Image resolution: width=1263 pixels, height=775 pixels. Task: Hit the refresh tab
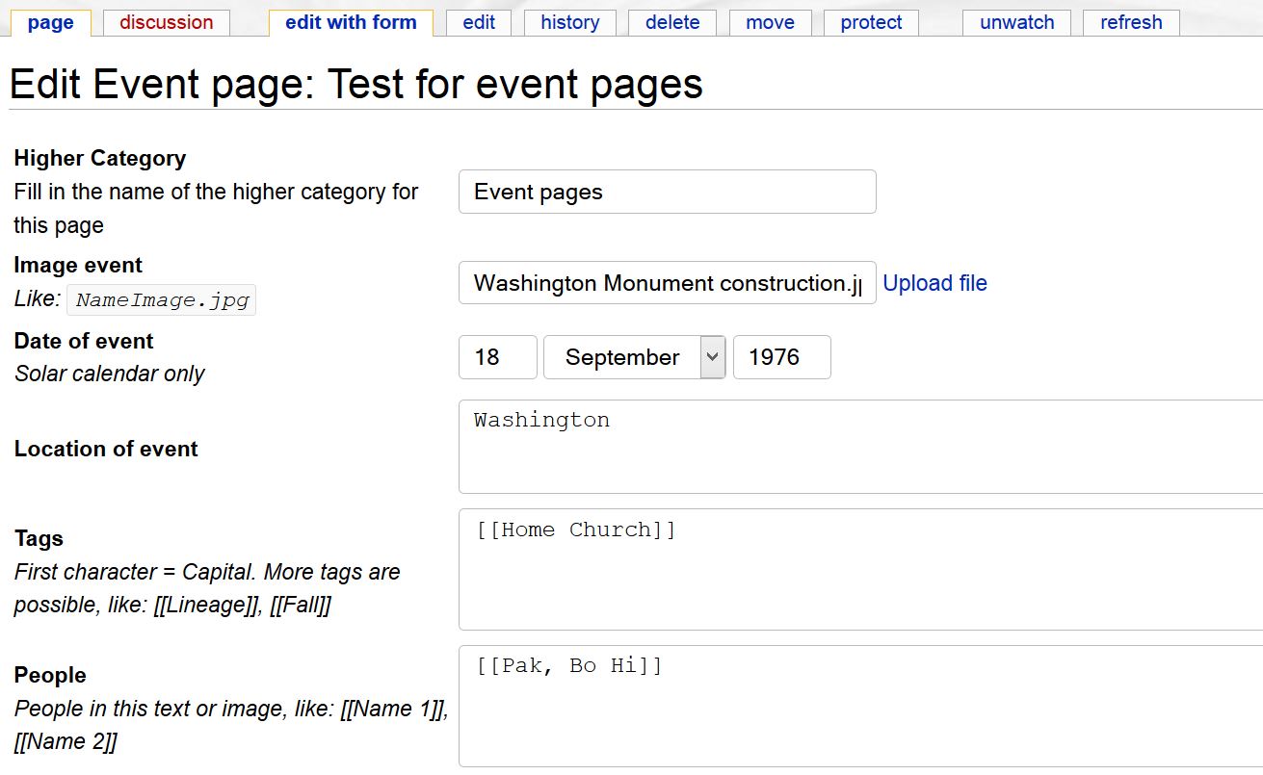pos(1130,22)
